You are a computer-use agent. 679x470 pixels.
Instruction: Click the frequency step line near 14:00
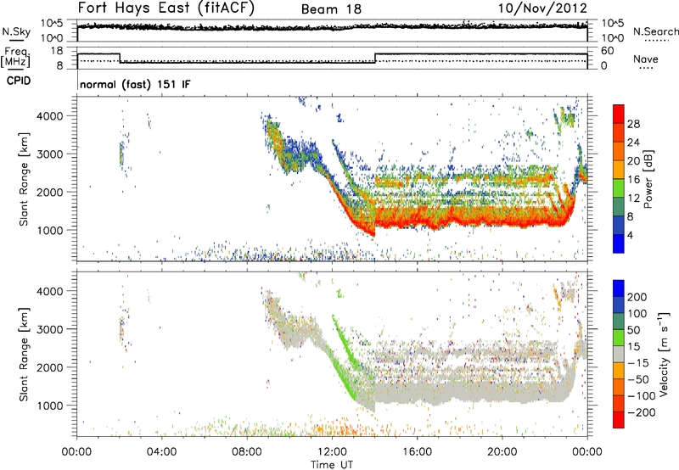[375, 58]
